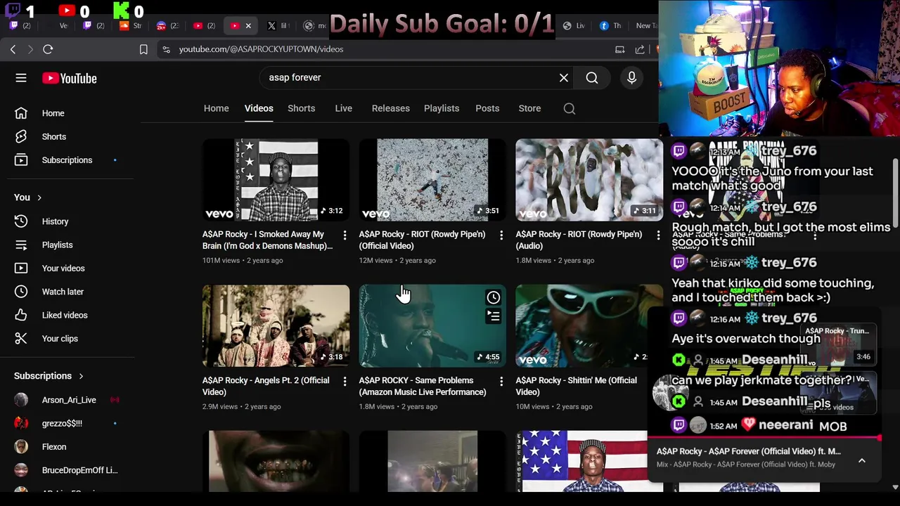Open options menu for RIOT (Audio) video

coord(658,235)
